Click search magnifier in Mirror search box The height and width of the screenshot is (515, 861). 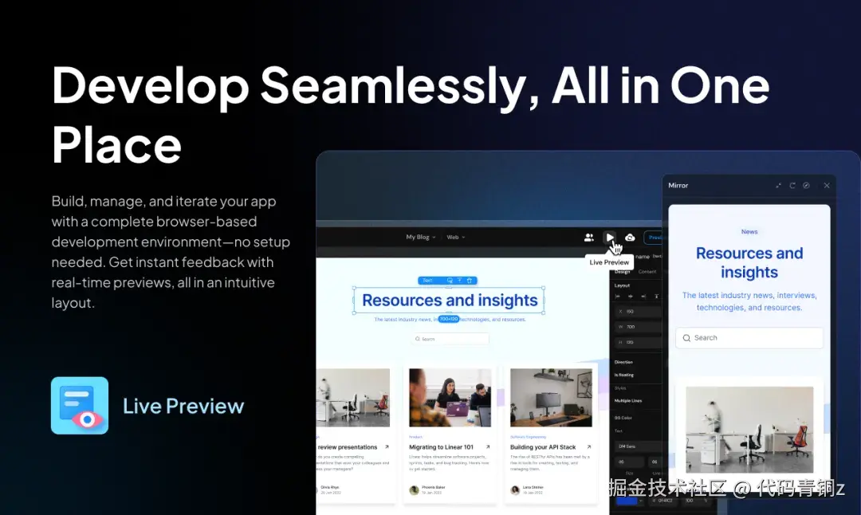[x=686, y=338]
